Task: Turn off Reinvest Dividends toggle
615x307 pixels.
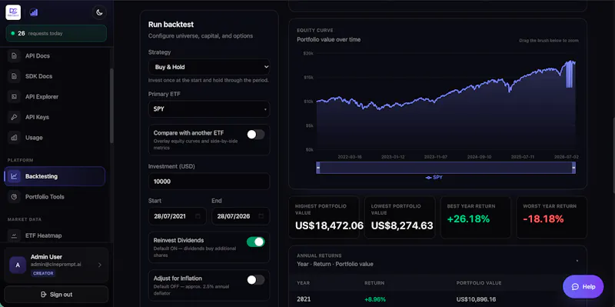Action: [256, 242]
